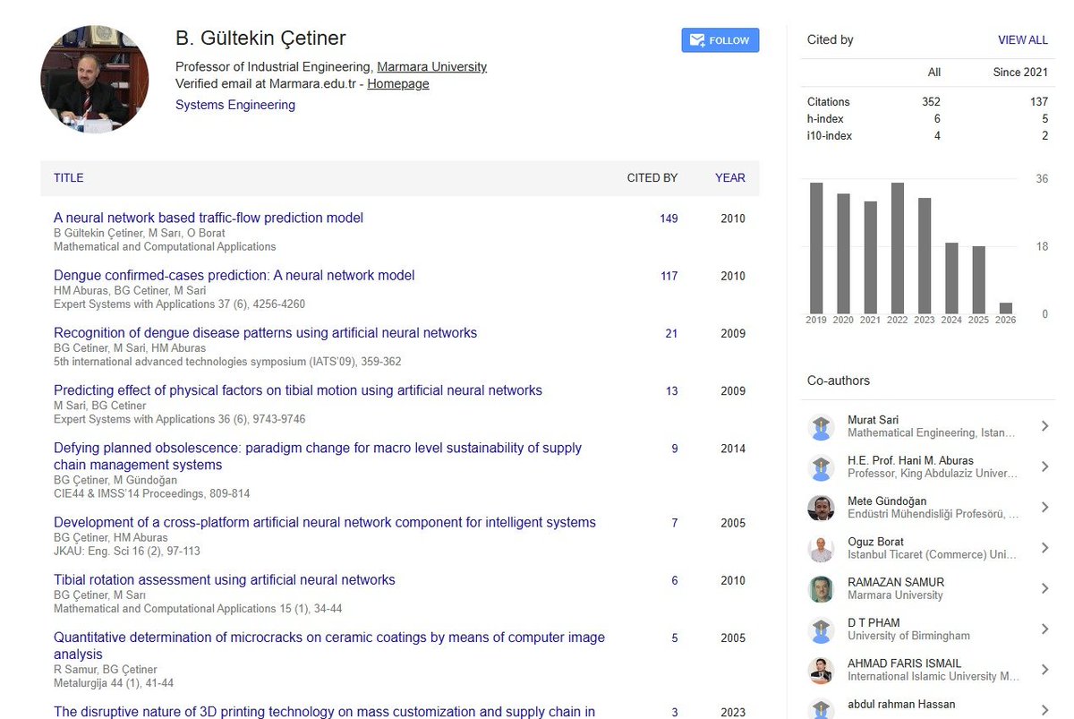The width and height of the screenshot is (1074, 719).
Task: Click Oguz Borat's photo thumbnail
Action: pyautogui.click(x=821, y=549)
